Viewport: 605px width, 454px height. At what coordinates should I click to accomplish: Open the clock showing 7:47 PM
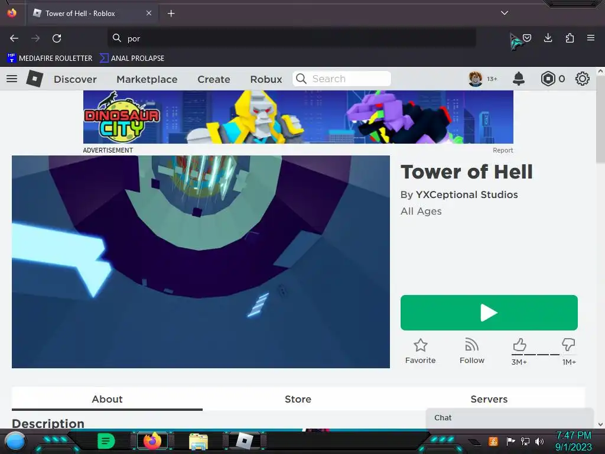click(573, 441)
